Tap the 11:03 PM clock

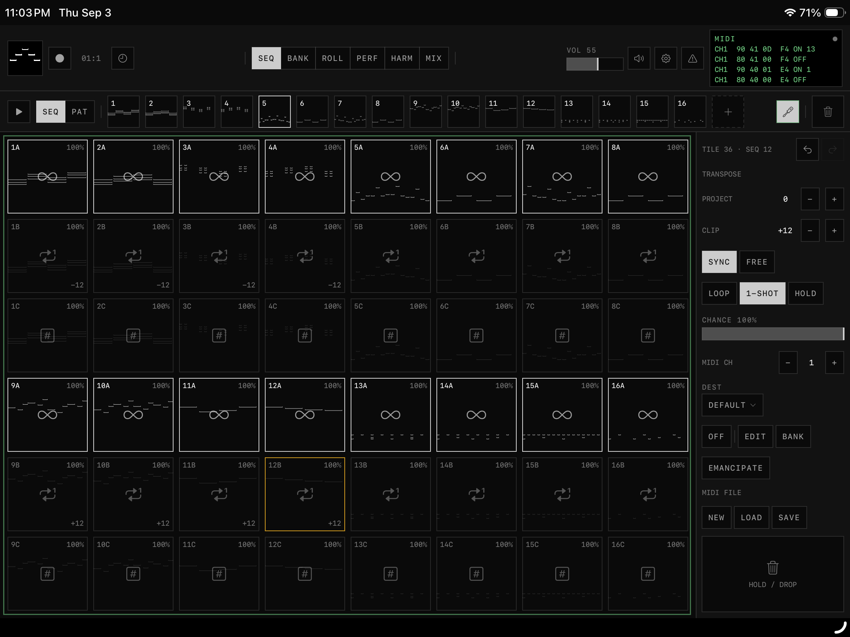[x=28, y=13]
